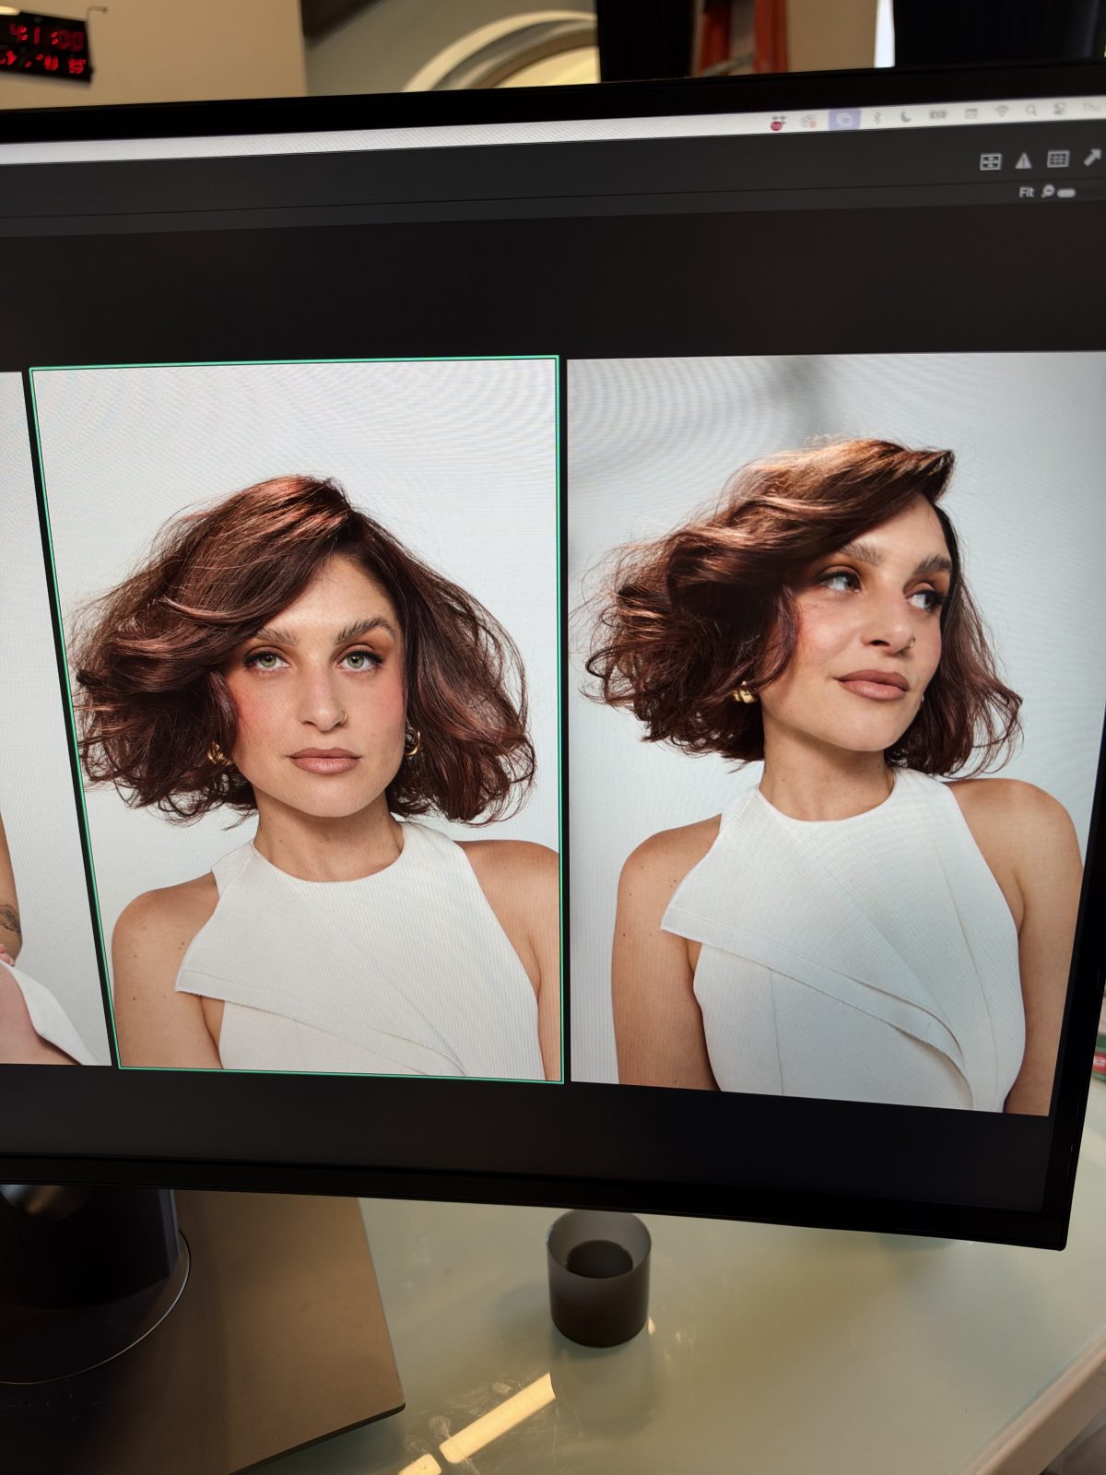
Task: Open the Wi-Fi status menu
Action: click(x=1001, y=112)
